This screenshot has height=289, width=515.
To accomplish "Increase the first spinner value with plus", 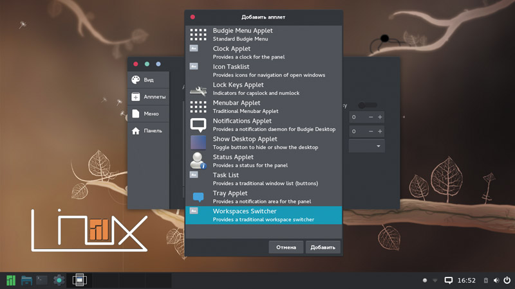I will [x=380, y=117].
